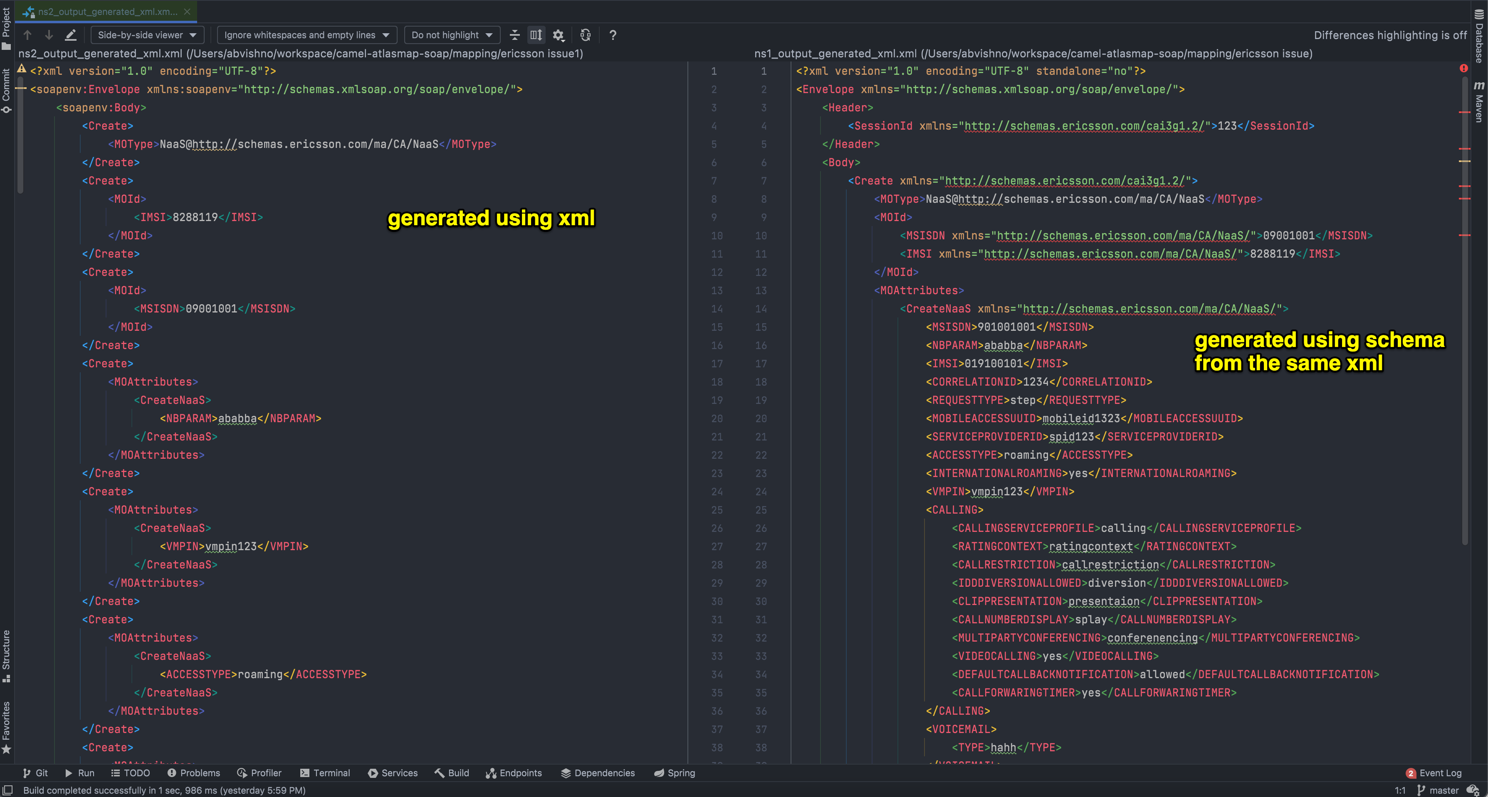
Task: Open editable diff with the pencil icon
Action: 70,34
